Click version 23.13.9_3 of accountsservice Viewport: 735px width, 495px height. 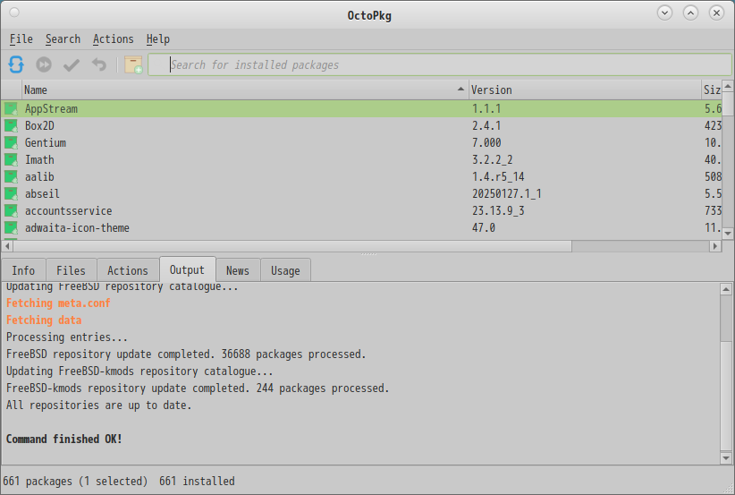tap(498, 211)
